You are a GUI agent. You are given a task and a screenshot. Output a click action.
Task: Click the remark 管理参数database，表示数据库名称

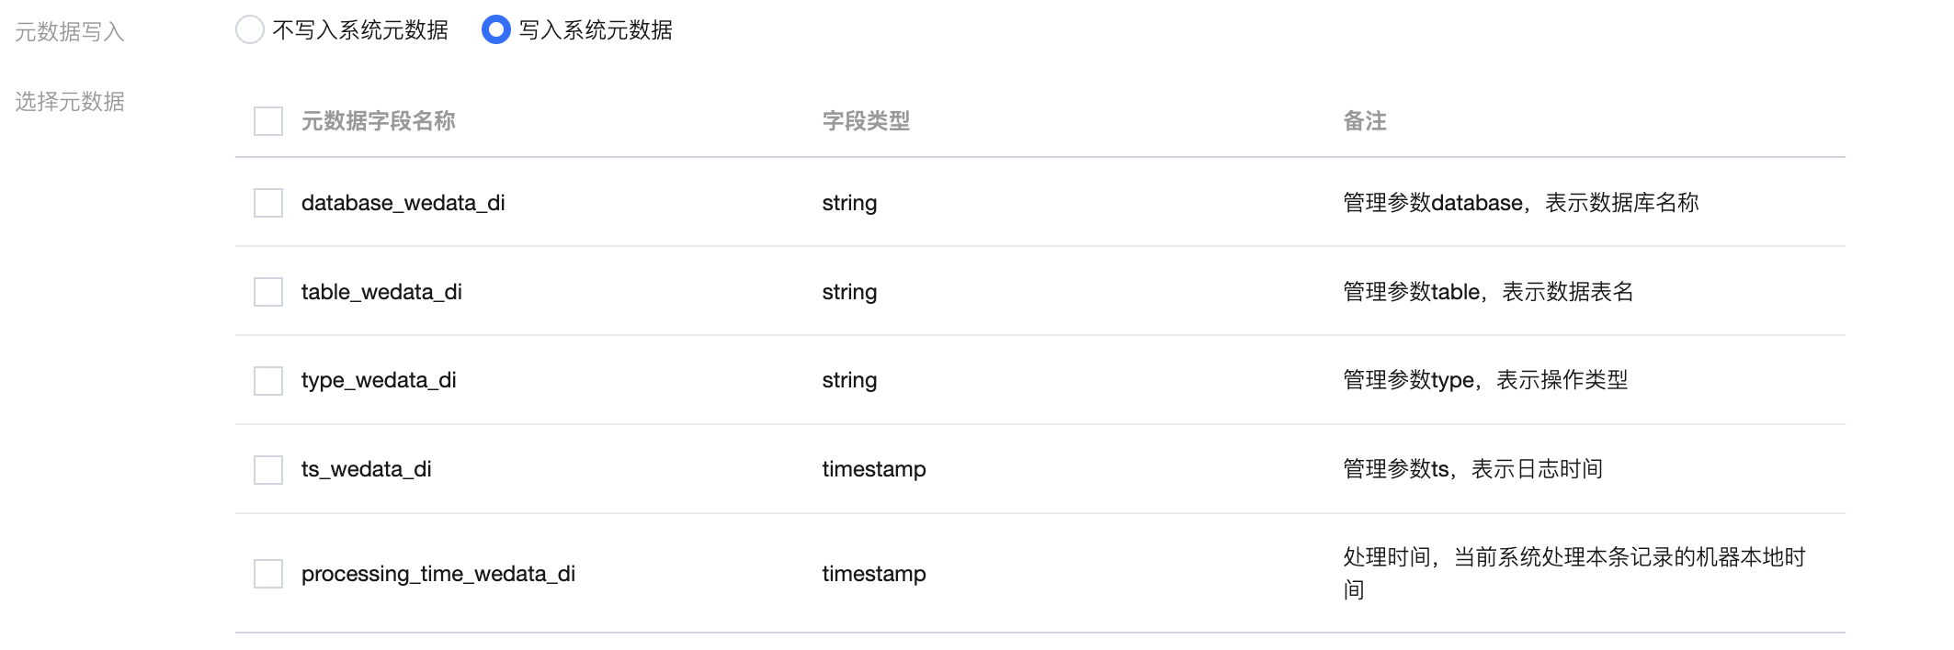(1520, 203)
